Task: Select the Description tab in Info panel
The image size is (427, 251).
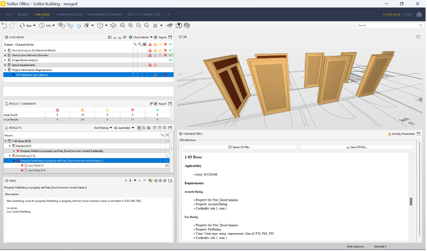Action: pyautogui.click(x=12, y=194)
